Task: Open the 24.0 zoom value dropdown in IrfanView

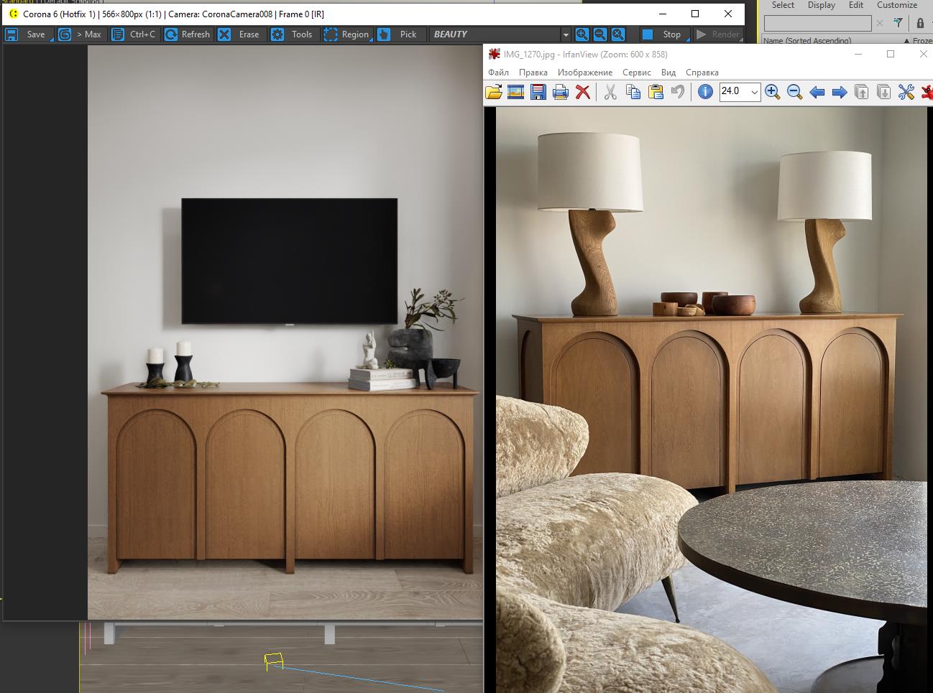Action: click(754, 92)
